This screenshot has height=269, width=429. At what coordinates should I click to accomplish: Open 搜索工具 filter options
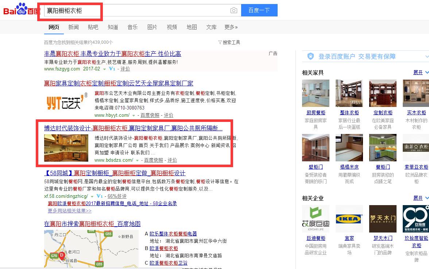point(229,42)
